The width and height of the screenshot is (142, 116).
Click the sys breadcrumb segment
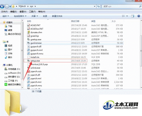[32, 6]
